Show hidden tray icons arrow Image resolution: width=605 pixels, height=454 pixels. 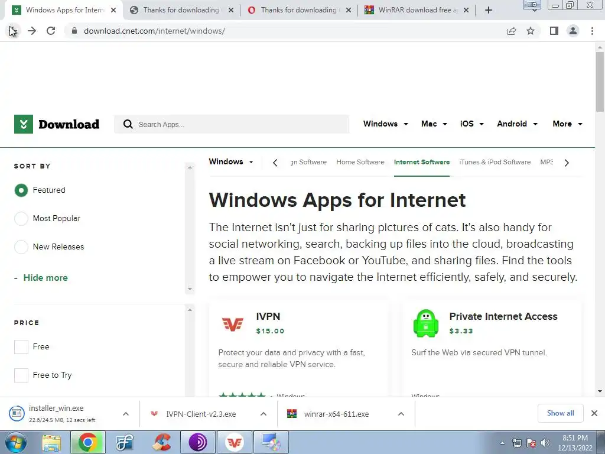pyautogui.click(x=502, y=443)
